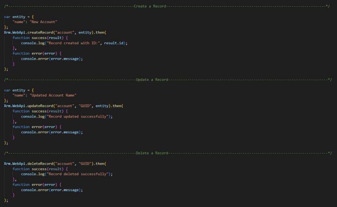Viewport: 337px width, 207px height.
Task: Click 'function error' in the Update section
Action: 27,127
